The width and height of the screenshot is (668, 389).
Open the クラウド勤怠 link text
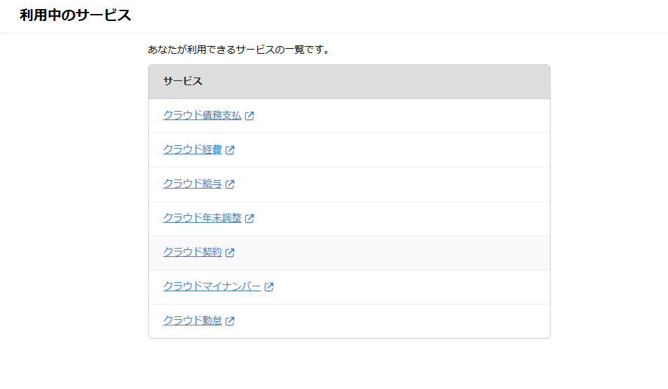point(193,321)
